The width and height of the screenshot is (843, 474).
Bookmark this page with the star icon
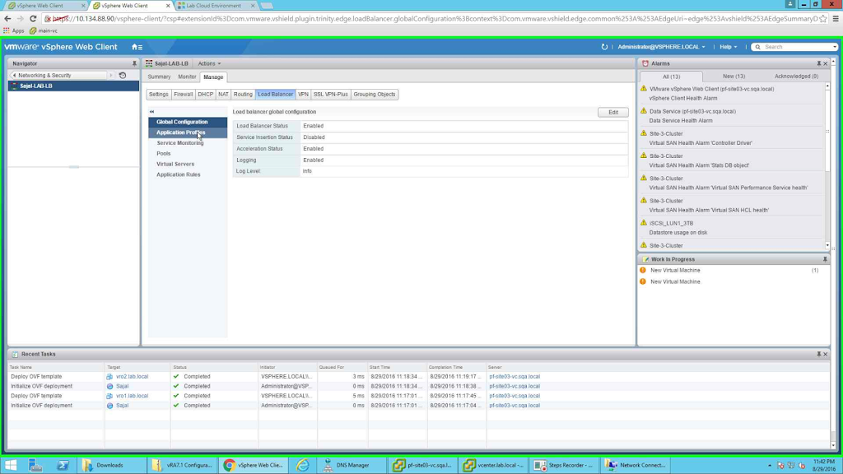[823, 18]
